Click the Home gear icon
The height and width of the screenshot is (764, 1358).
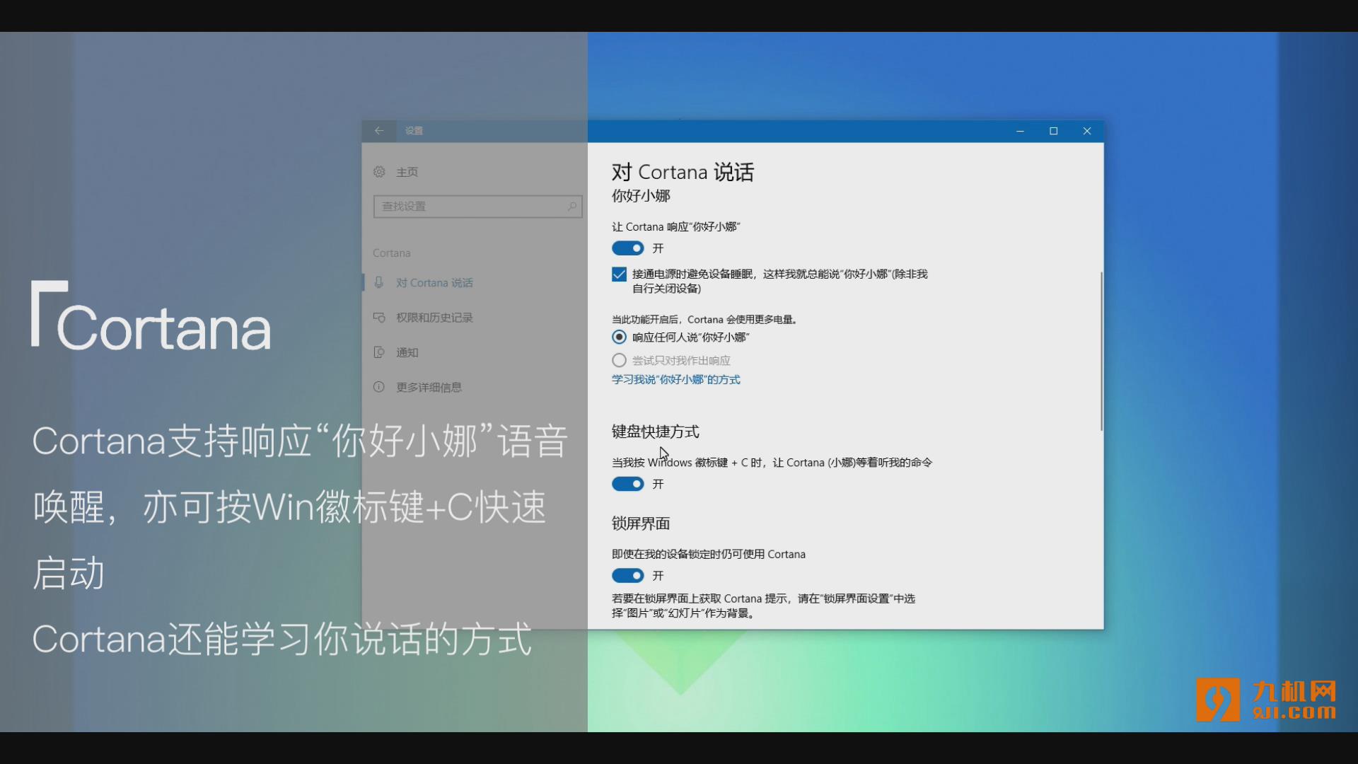(379, 172)
